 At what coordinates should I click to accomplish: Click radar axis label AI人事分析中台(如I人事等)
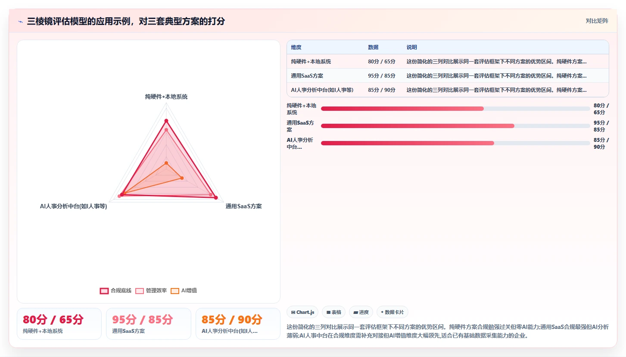pyautogui.click(x=74, y=207)
